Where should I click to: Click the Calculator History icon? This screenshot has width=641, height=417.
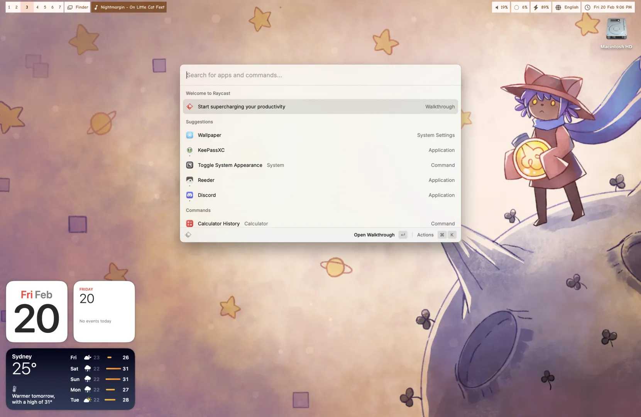click(189, 224)
